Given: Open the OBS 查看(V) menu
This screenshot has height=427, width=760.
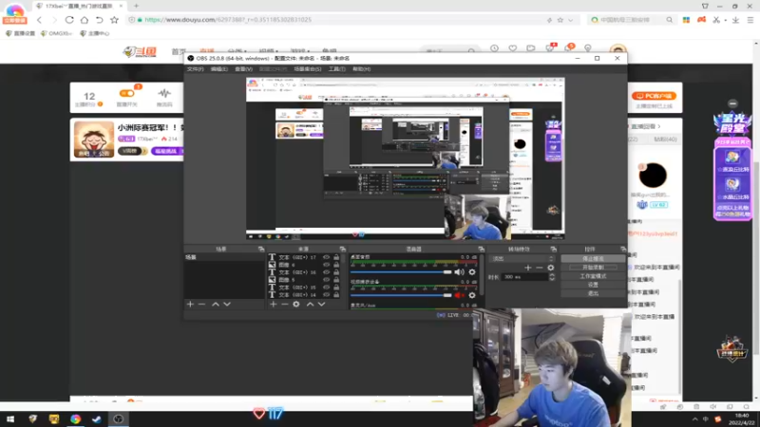Looking at the screenshot, I should pos(243,69).
